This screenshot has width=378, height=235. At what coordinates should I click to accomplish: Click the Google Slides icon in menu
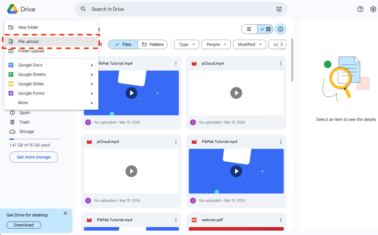click(x=11, y=84)
